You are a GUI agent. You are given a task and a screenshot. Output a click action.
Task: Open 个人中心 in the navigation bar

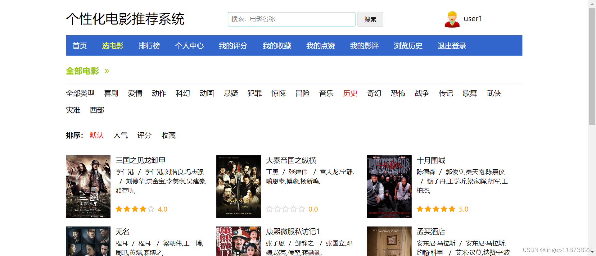(189, 46)
